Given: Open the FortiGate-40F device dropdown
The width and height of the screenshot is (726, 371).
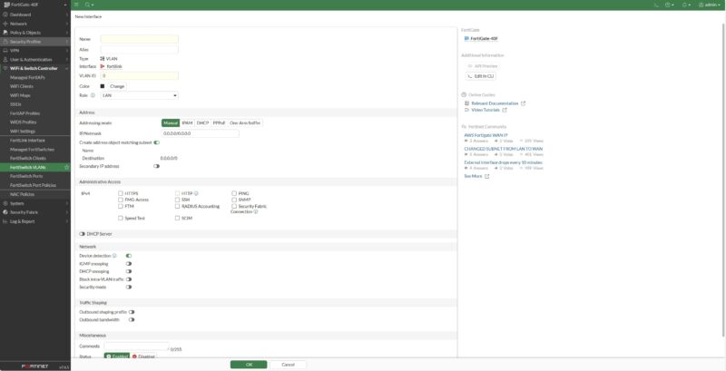Looking at the screenshot, I should pos(35,5).
